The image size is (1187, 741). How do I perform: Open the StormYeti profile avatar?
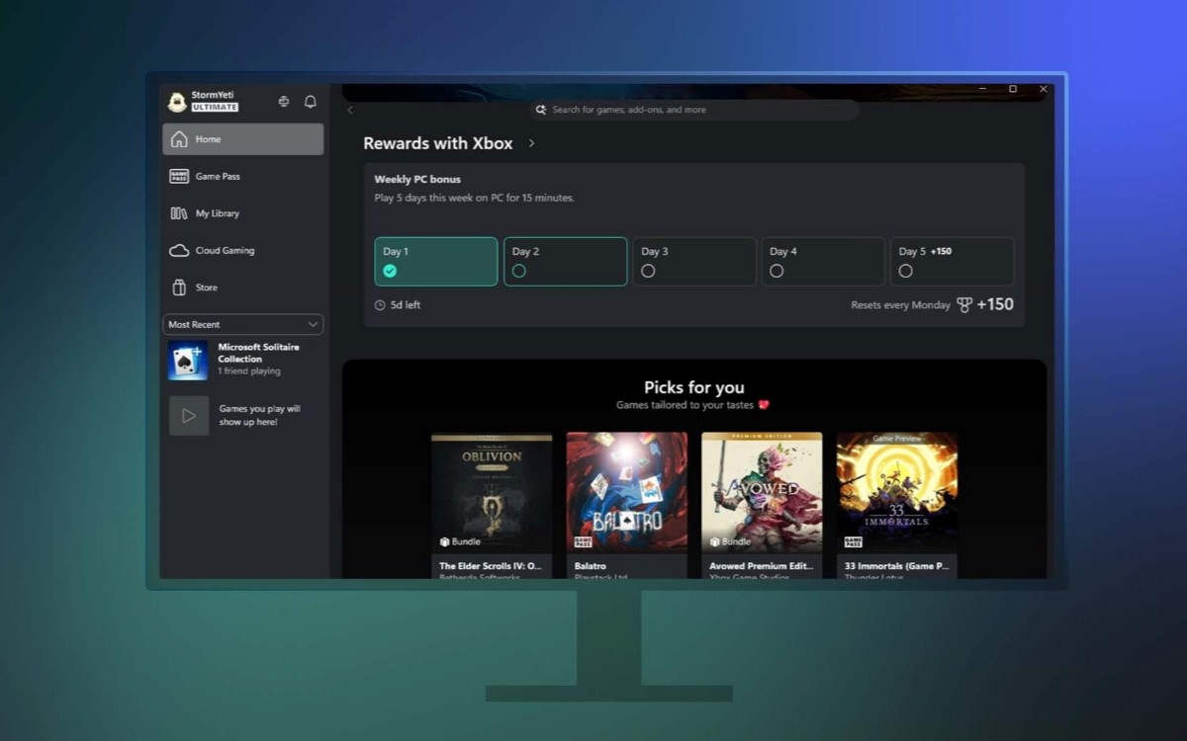point(177,101)
